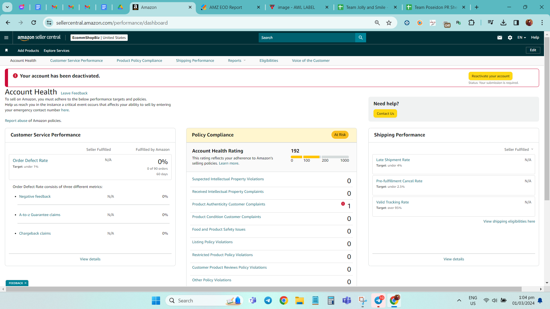Image resolution: width=550 pixels, height=309 pixels.
Task: Click the Leave Feedback link
Action: click(74, 93)
